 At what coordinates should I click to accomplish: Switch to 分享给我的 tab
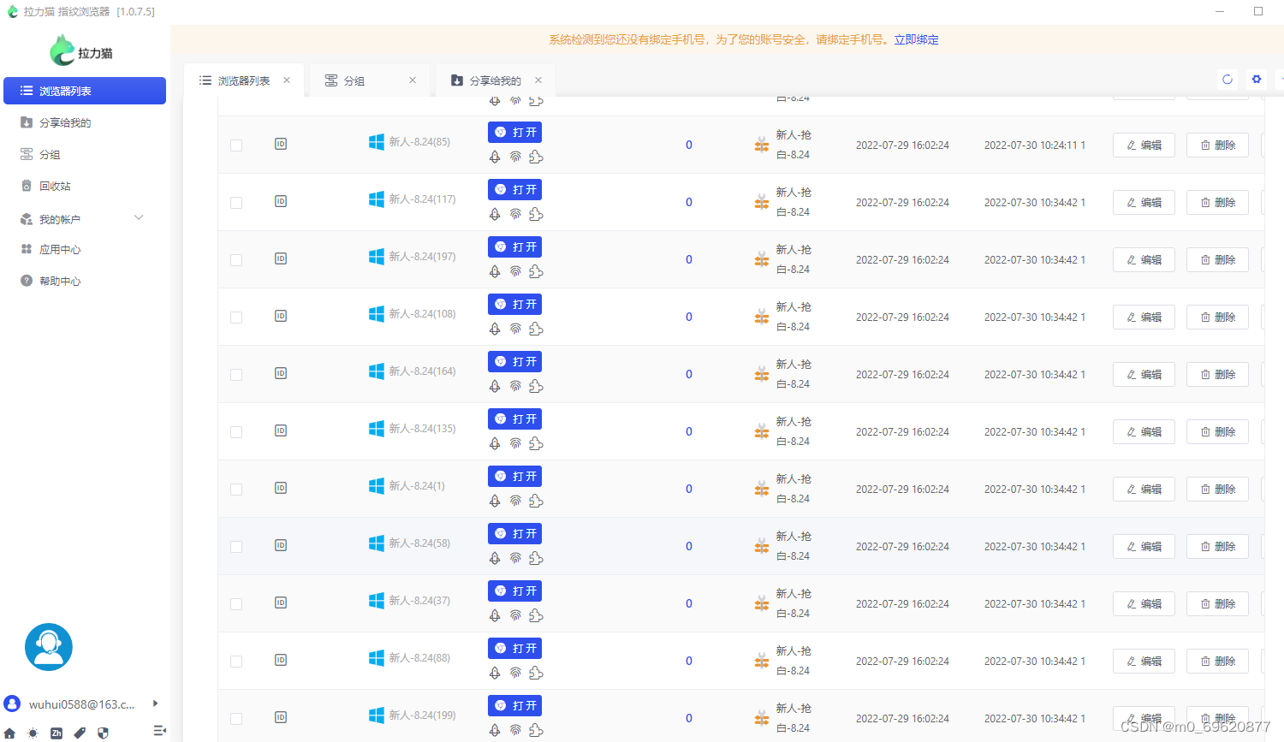tap(495, 80)
